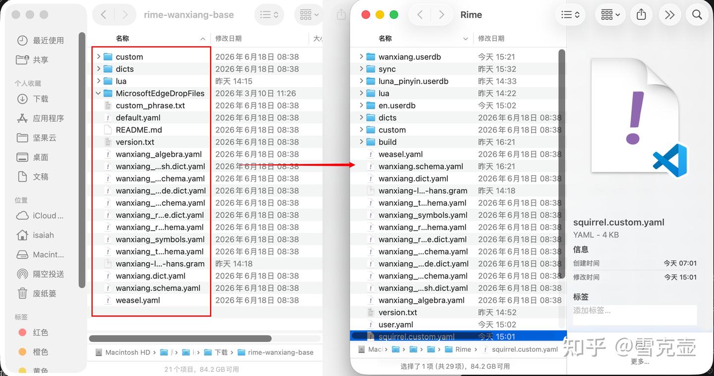This screenshot has height=376, width=714.
Task: Collapse the MicrosoftEdgeDropFiles folder
Action: [99, 93]
